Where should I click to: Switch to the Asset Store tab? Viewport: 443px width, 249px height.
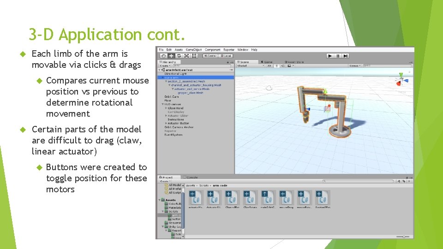[294, 62]
